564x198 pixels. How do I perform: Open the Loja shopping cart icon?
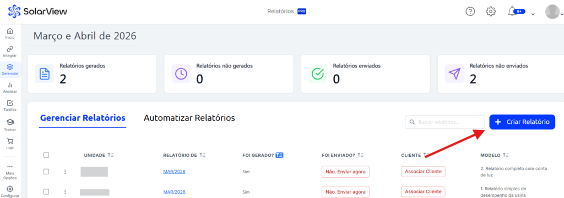pyautogui.click(x=10, y=142)
